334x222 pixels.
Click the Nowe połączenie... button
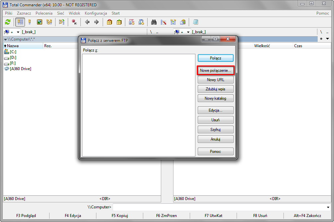coord(216,70)
